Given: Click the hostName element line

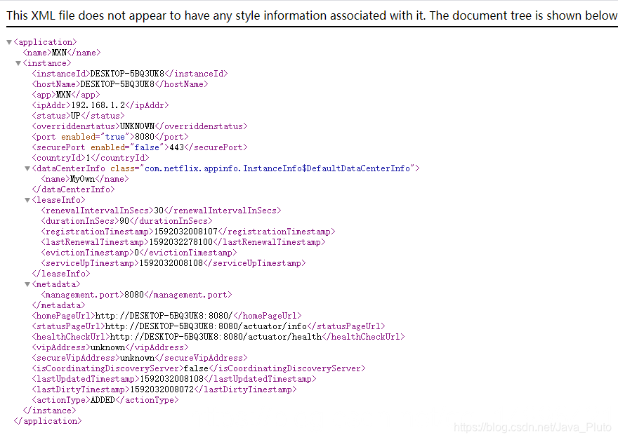Looking at the screenshot, I should (x=120, y=84).
